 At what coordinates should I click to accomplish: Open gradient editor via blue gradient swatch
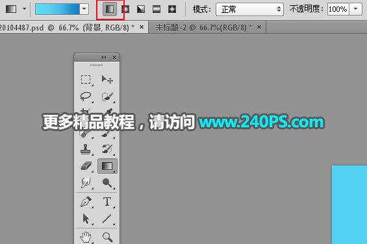[x=57, y=9]
